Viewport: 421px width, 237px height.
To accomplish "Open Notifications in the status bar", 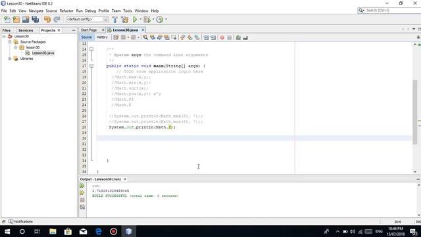I will tap(20, 221).
